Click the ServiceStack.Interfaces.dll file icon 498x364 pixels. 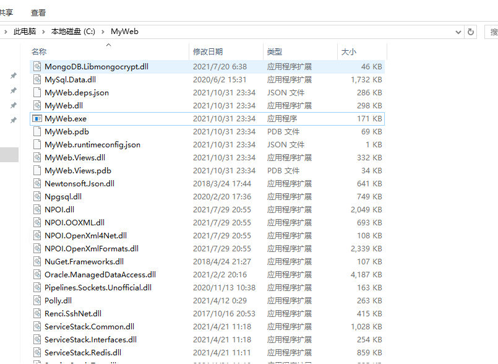click(37, 339)
